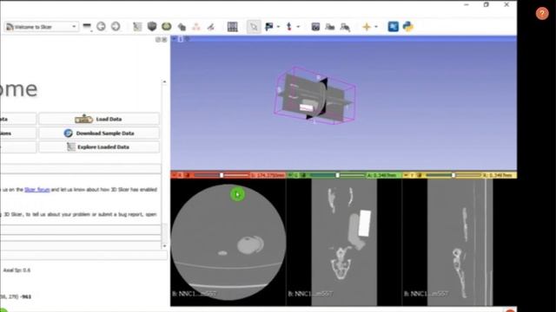This screenshot has height=312, width=556.
Task: Click the green slice offset value field
Action: 383,175
